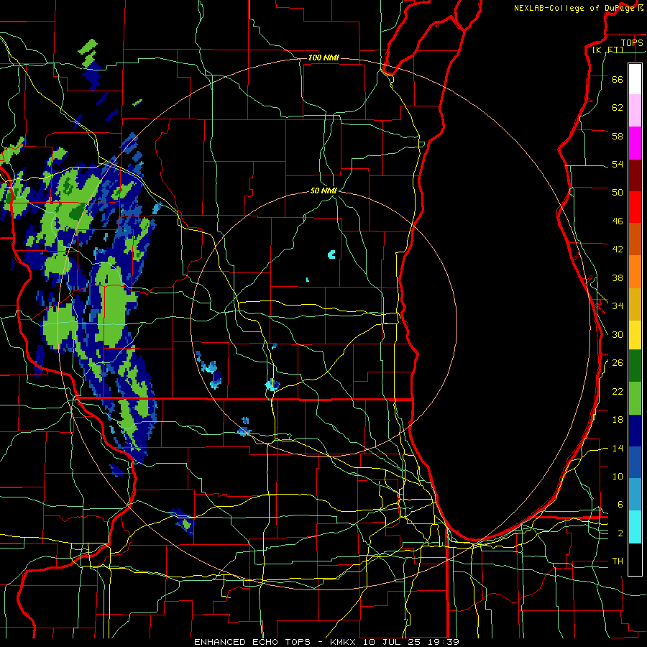Select the bright yellow legend swatch
The width and height of the screenshot is (647, 647).
click(635, 334)
